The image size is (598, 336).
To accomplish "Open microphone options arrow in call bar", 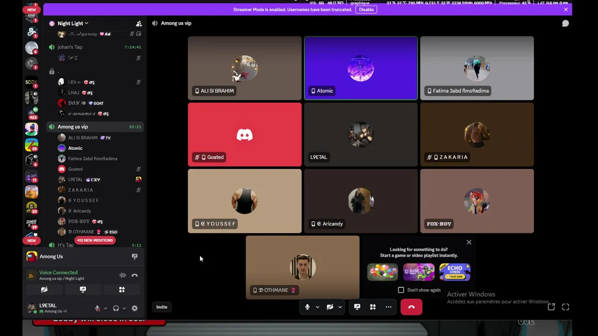I will (318, 307).
